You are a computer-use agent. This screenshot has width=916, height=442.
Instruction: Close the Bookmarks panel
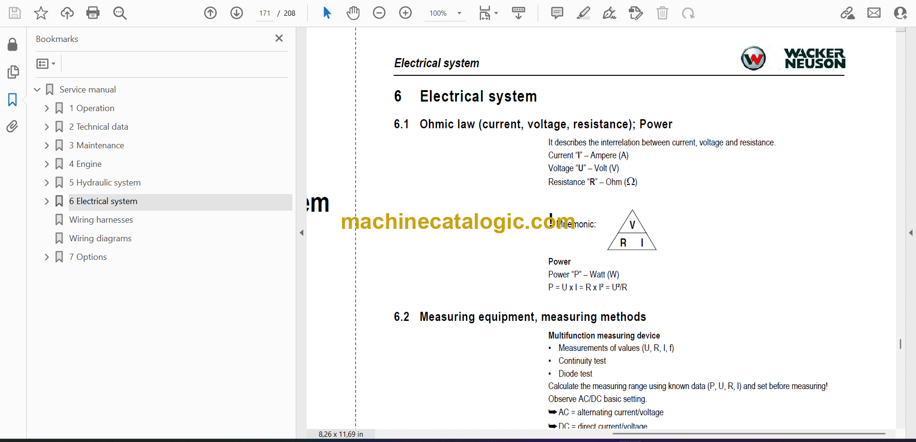(279, 38)
